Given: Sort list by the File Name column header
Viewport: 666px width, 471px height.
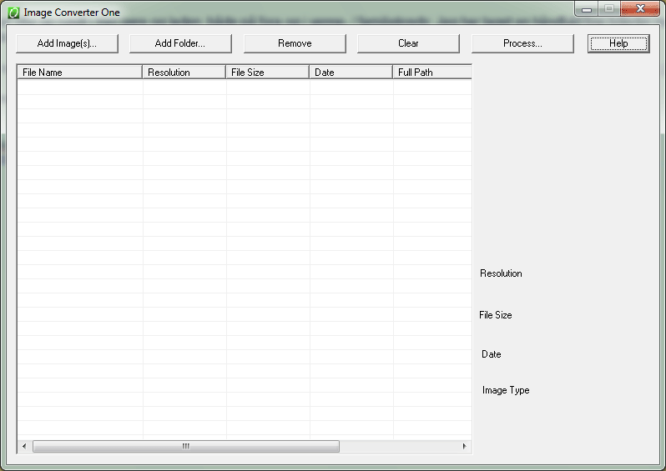Looking at the screenshot, I should tap(80, 73).
